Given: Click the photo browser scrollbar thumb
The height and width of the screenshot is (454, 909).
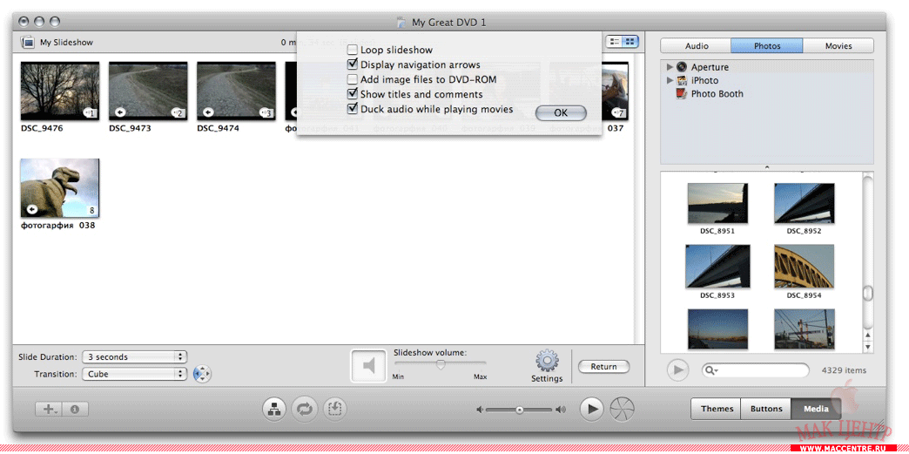Looking at the screenshot, I should point(867,294).
